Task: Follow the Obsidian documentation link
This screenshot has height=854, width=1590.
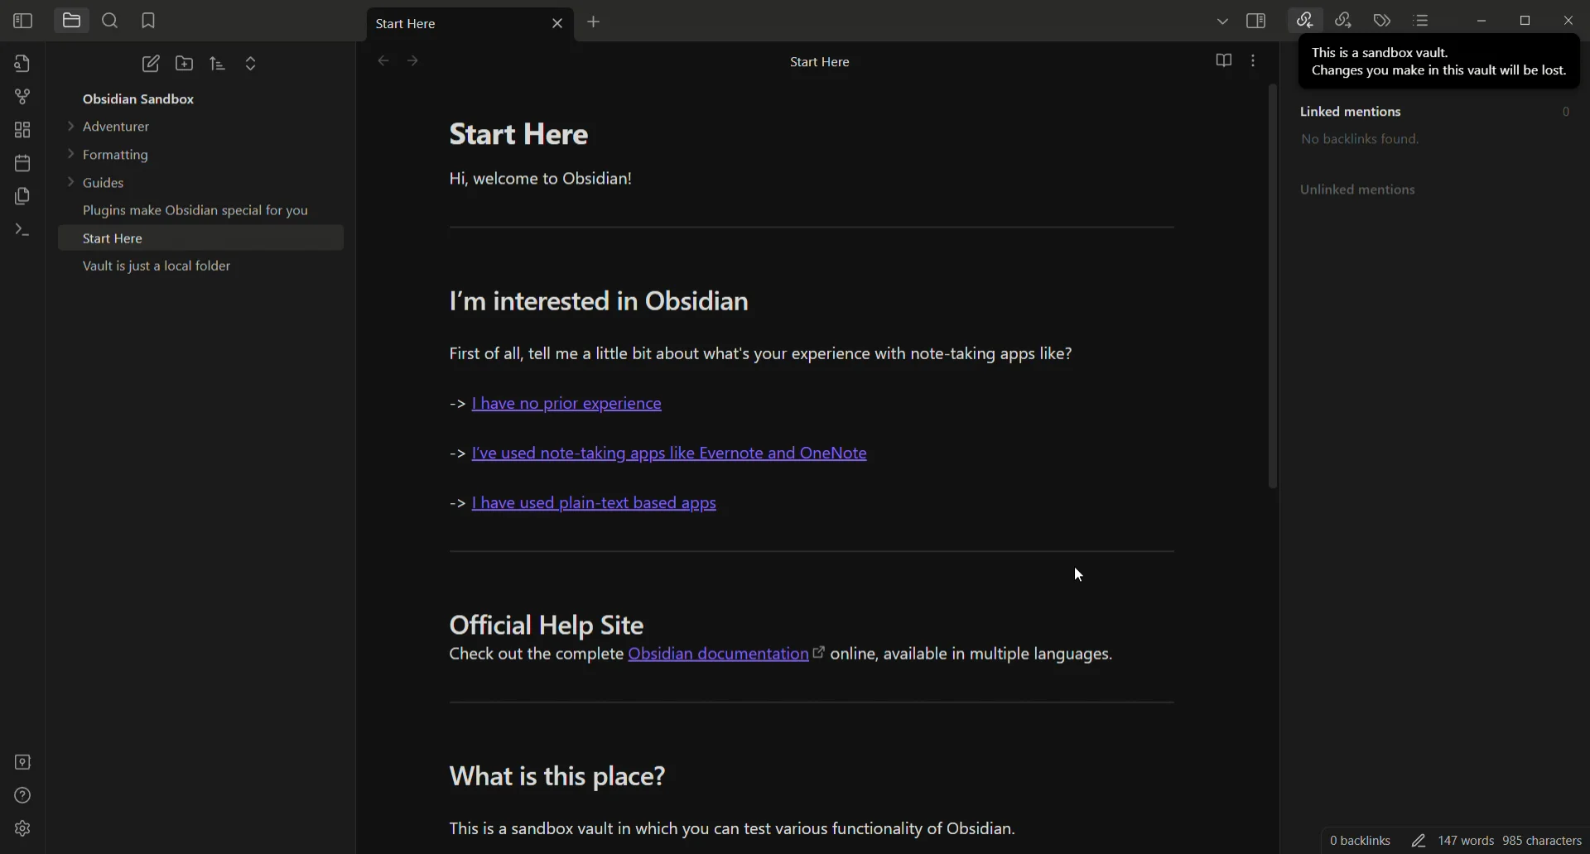Action: [719, 655]
